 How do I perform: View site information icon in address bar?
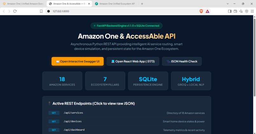[x=49, y=11]
